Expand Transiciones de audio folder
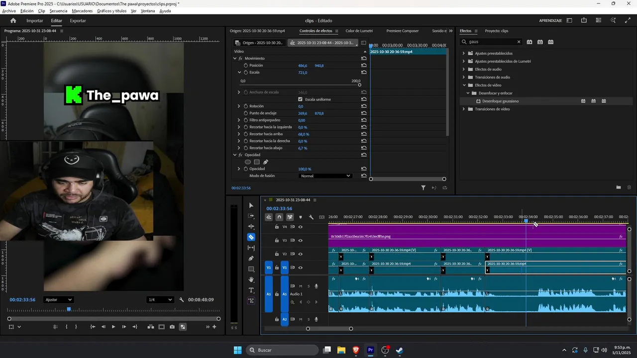Image resolution: width=637 pixels, height=358 pixels. point(464,77)
